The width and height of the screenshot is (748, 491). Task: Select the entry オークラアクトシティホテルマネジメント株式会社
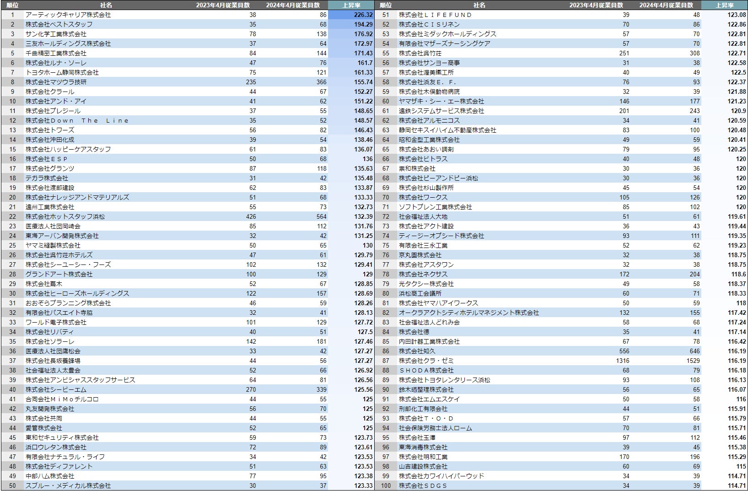[469, 313]
